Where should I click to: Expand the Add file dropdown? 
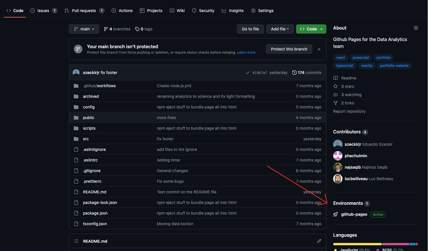coord(280,29)
